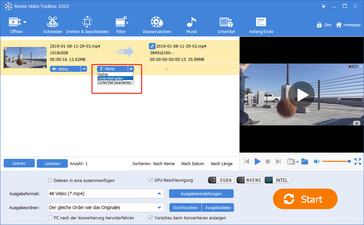
Task: Click the Über lock icon
Action: point(319,25)
